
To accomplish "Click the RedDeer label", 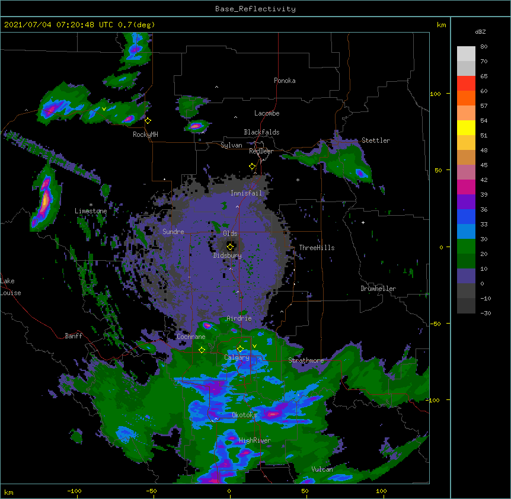I will click(261, 151).
